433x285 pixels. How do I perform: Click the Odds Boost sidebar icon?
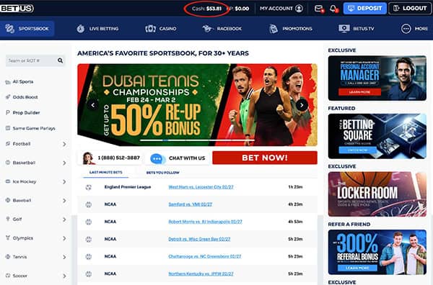coord(8,97)
